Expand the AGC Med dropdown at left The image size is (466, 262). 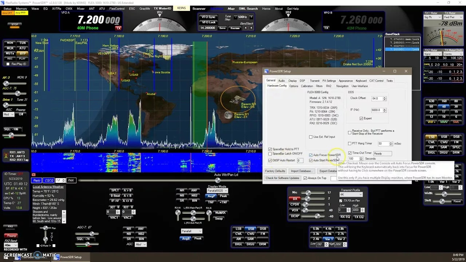point(9,114)
